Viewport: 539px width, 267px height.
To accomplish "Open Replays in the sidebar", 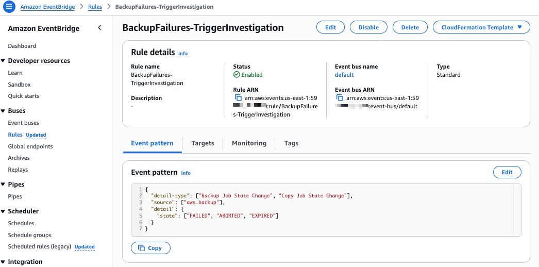I will point(18,170).
